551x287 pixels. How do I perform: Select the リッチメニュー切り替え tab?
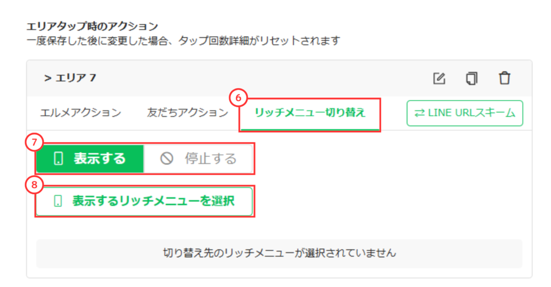point(310,113)
